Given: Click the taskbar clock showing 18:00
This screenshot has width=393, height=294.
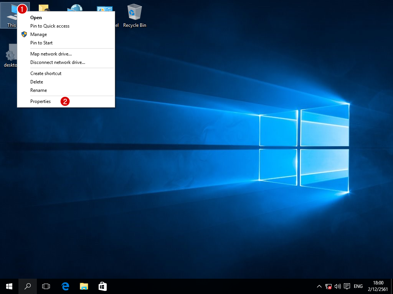Looking at the screenshot, I should click(378, 286).
